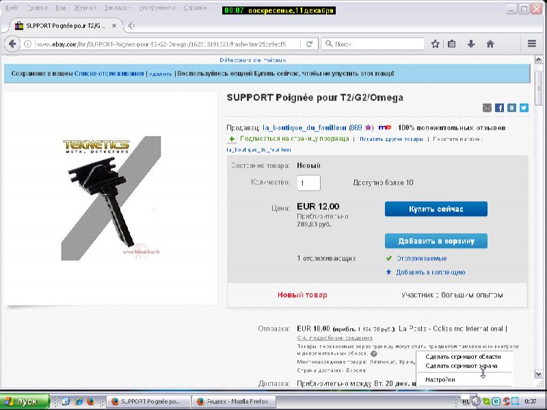
Task: Reload the page with the refresh icon
Action: (310, 44)
